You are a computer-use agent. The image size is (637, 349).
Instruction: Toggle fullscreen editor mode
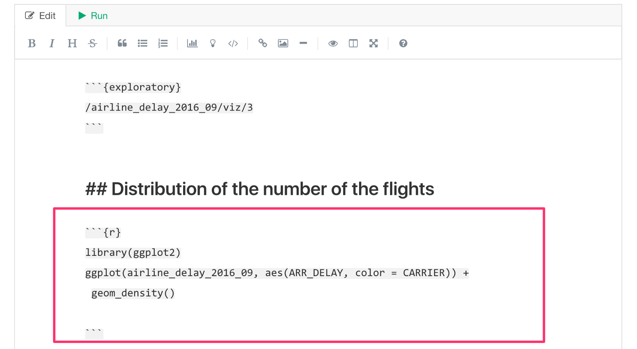coord(373,43)
